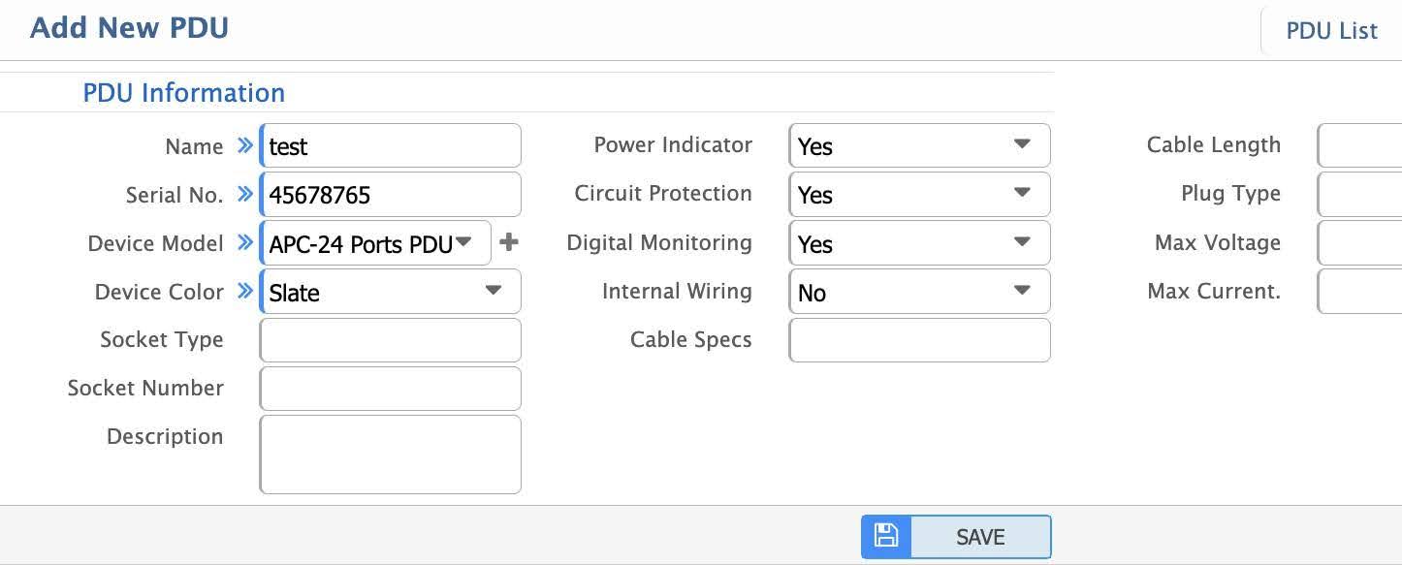Click the double-arrow icon next to Device Color

(245, 291)
